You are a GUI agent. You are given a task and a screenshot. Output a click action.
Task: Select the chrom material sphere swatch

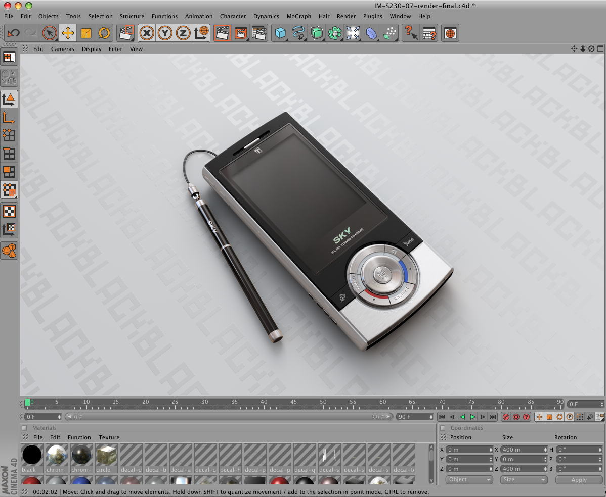tap(57, 458)
